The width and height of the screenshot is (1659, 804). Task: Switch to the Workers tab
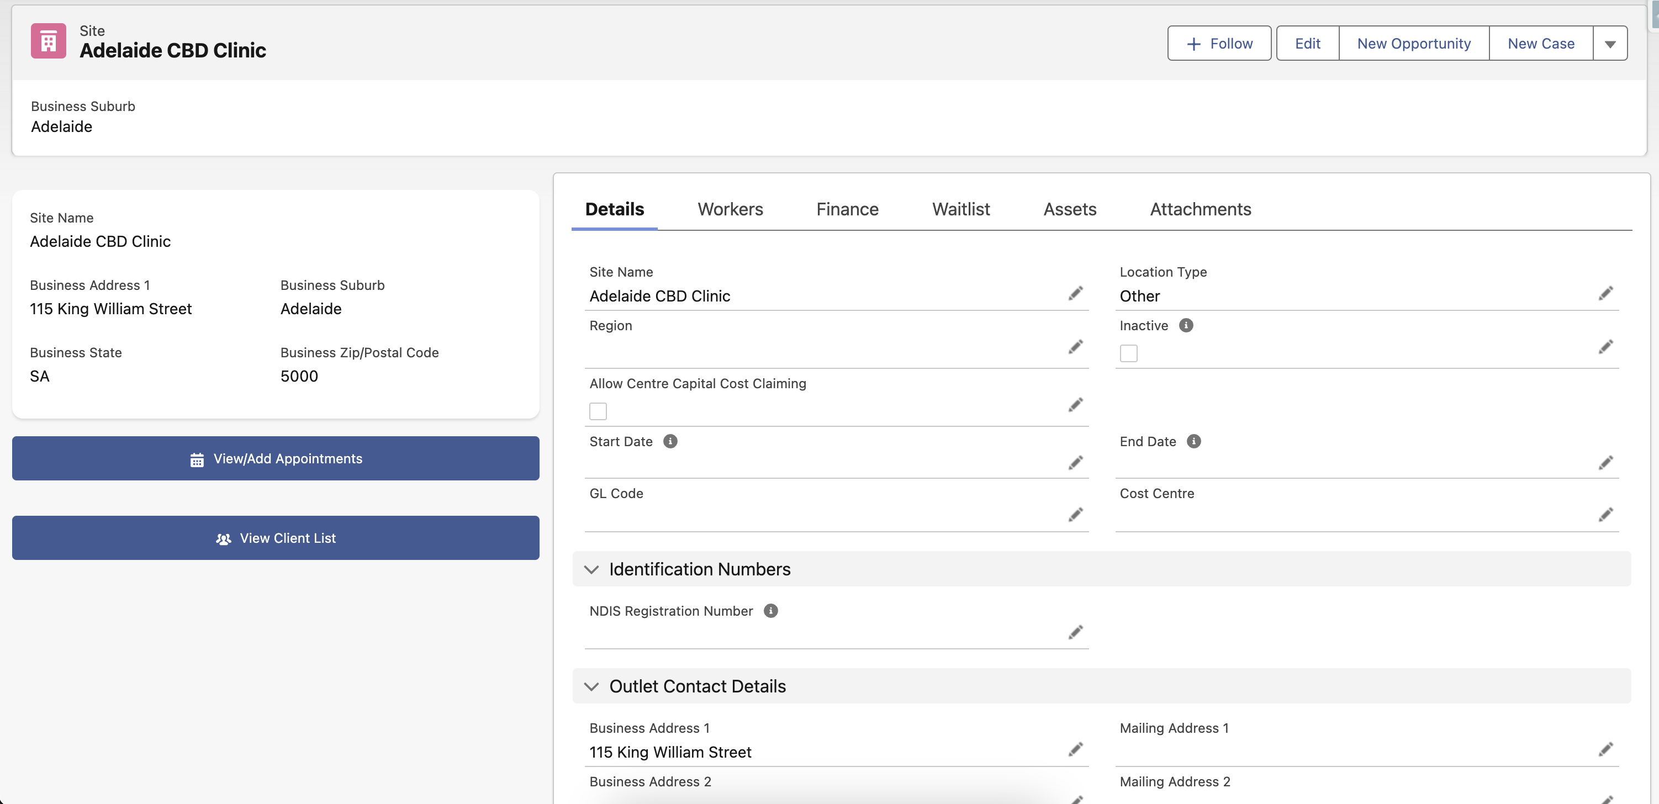[730, 209]
